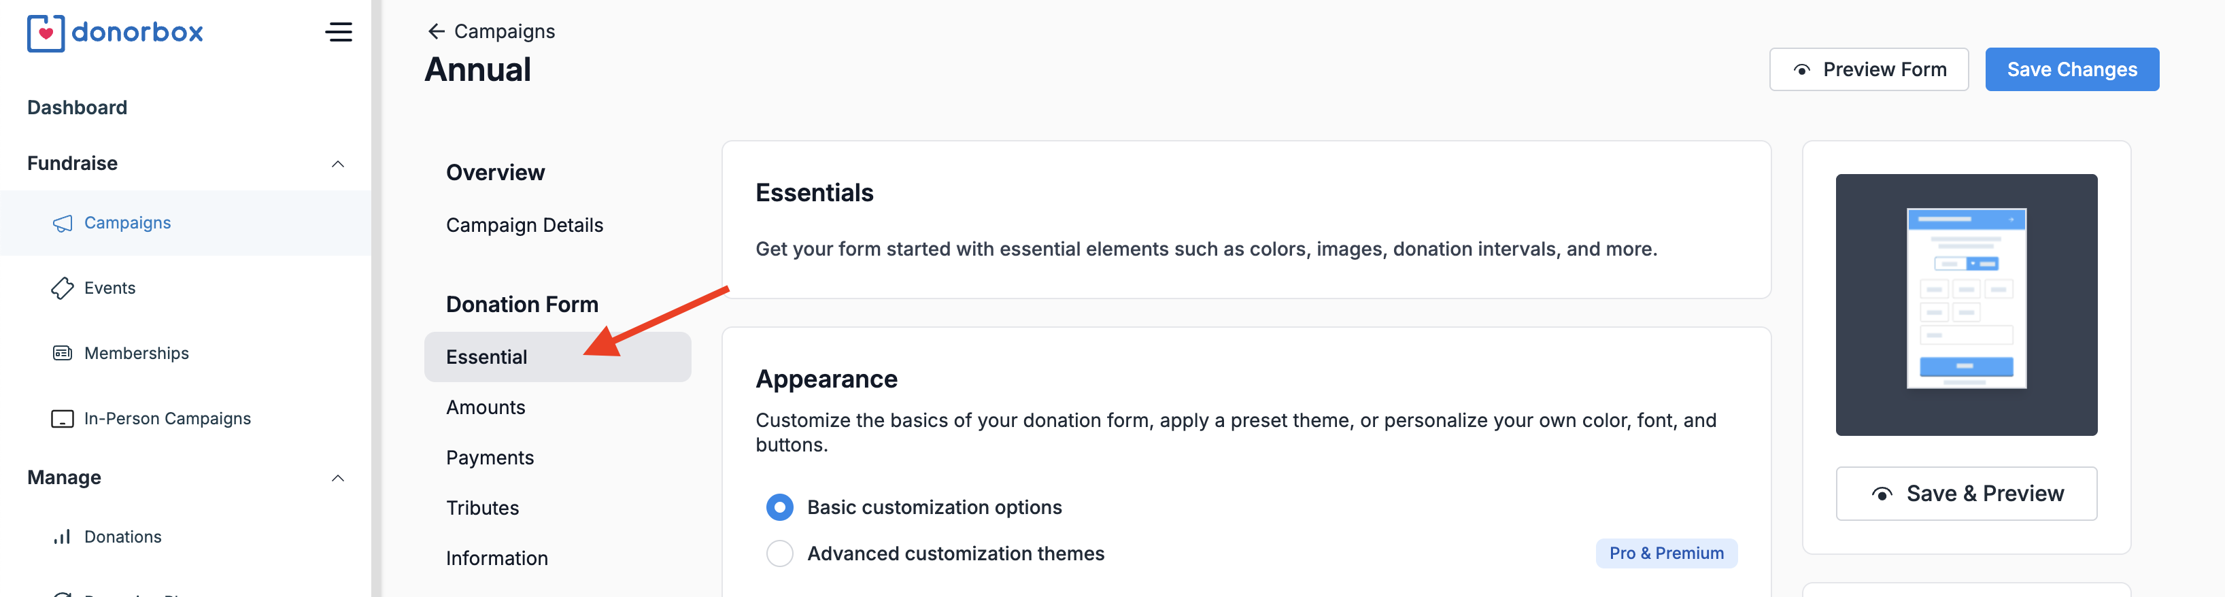This screenshot has width=2225, height=597.
Task: Open the Dashboard sidebar item
Action: pyautogui.click(x=77, y=107)
